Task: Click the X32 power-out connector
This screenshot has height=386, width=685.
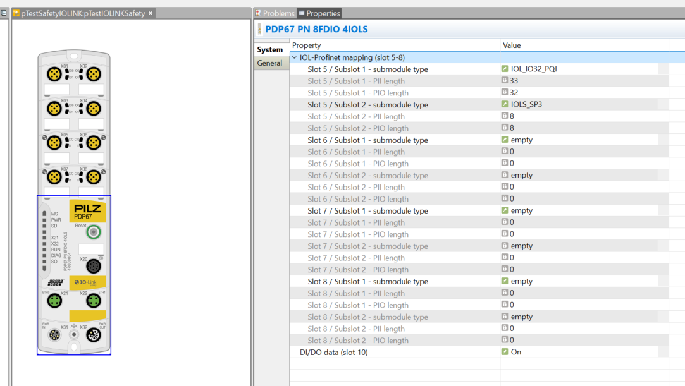Action: [93, 335]
